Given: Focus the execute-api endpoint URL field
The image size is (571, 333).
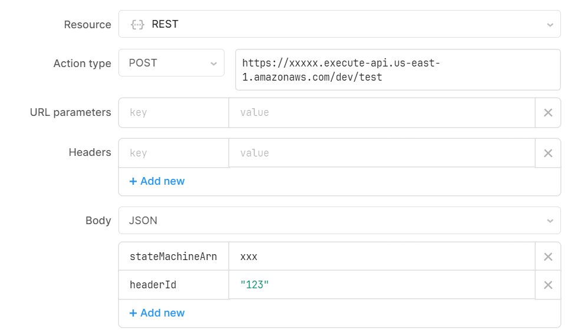Looking at the screenshot, I should click(398, 70).
